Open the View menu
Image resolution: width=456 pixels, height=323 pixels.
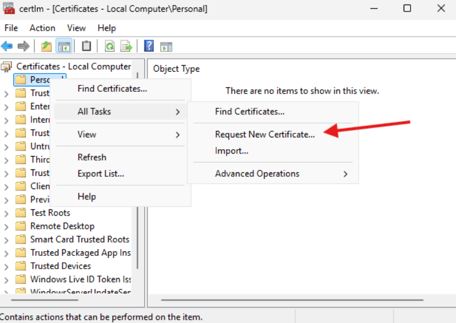tap(76, 28)
